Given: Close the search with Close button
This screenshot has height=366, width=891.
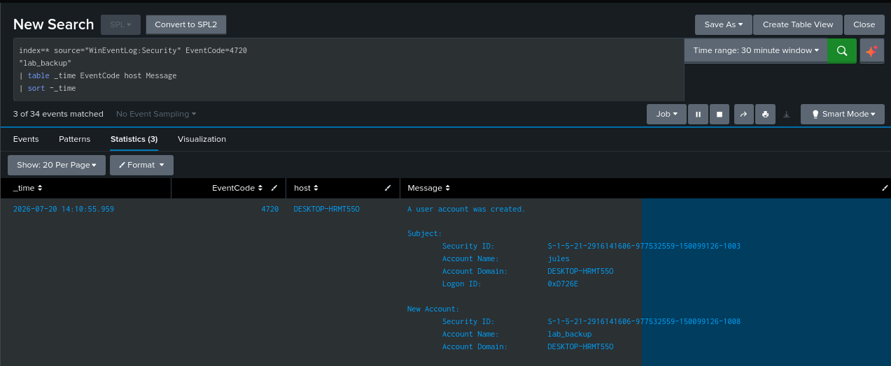Looking at the screenshot, I should point(864,24).
